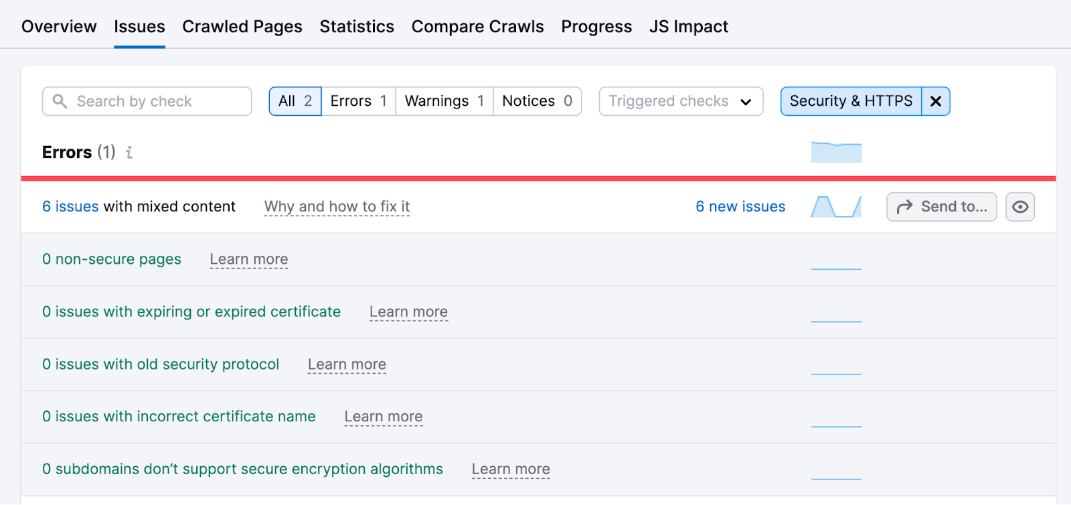Open the JS Impact tab
This screenshot has height=505, width=1071.
point(687,26)
